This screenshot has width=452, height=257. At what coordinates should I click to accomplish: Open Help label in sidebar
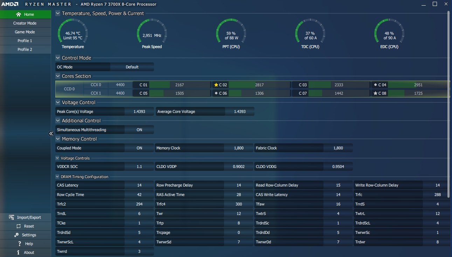29,244
